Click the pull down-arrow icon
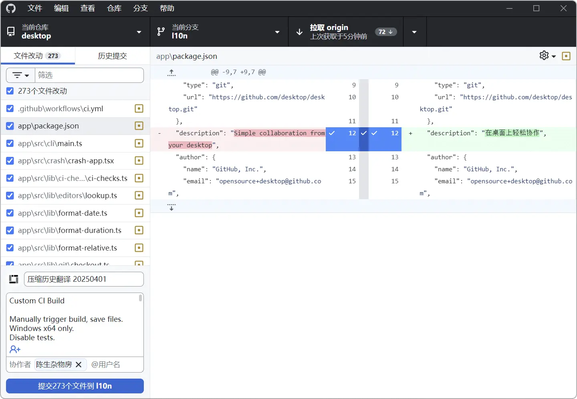This screenshot has height=399, width=577. (x=299, y=32)
